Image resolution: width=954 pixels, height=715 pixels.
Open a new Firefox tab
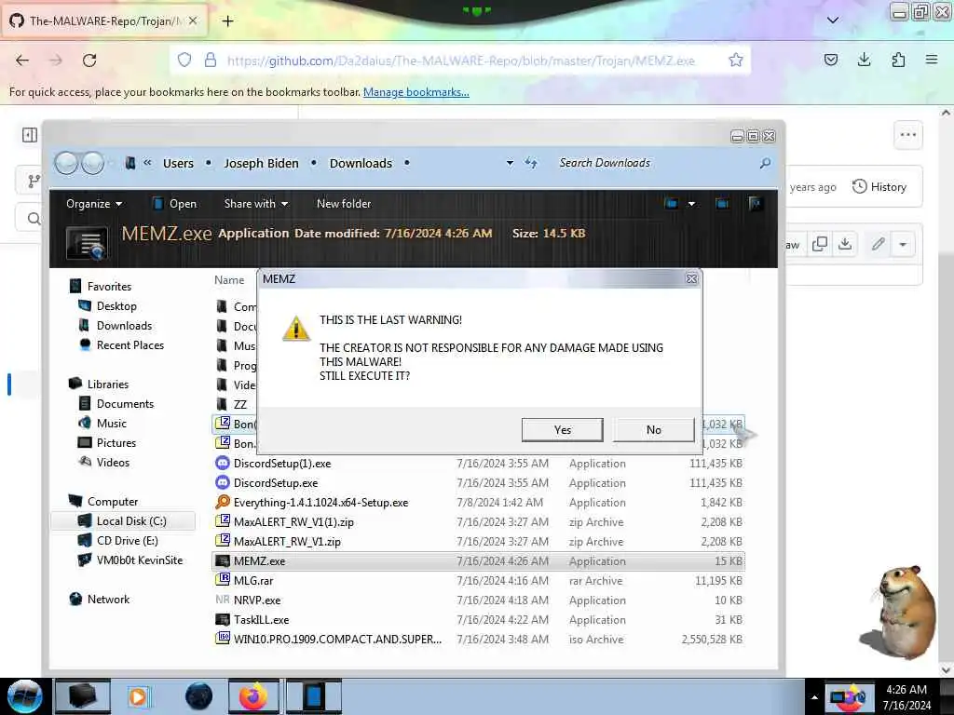(x=227, y=21)
